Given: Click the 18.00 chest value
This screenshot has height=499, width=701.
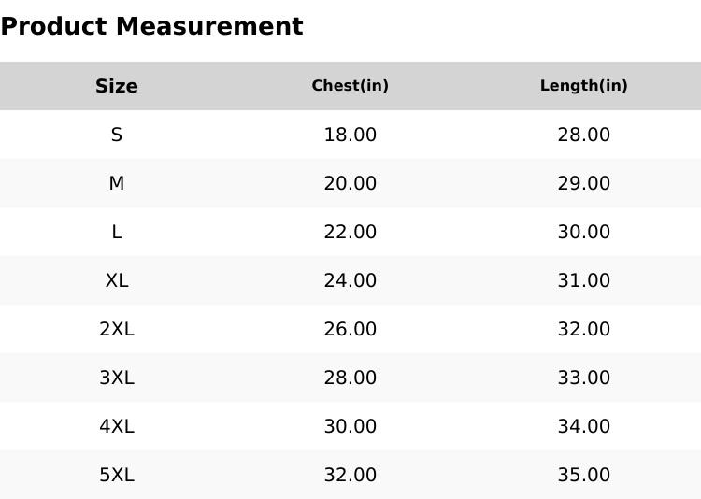Looking at the screenshot, I should (x=350, y=135).
